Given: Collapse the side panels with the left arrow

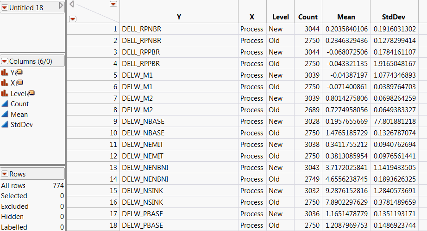Looking at the screenshot, I should 72,4.
